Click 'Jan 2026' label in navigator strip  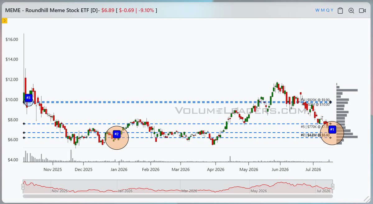[125, 191]
